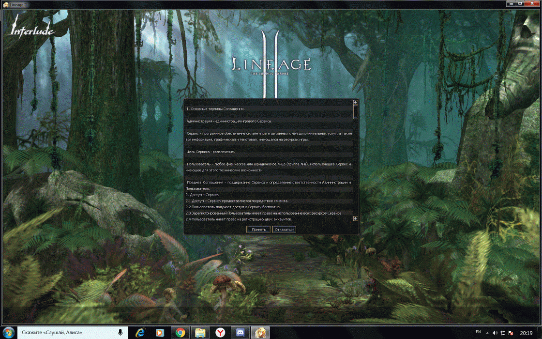The image size is (542, 339).
Task: Launch Internet Explorer from the taskbar
Action: coord(140,333)
